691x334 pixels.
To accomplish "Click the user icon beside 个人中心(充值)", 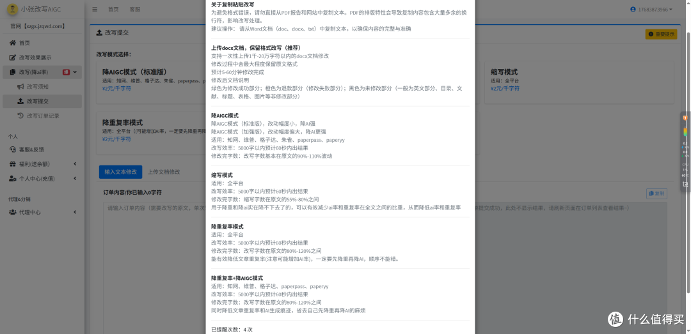I will pyautogui.click(x=12, y=178).
